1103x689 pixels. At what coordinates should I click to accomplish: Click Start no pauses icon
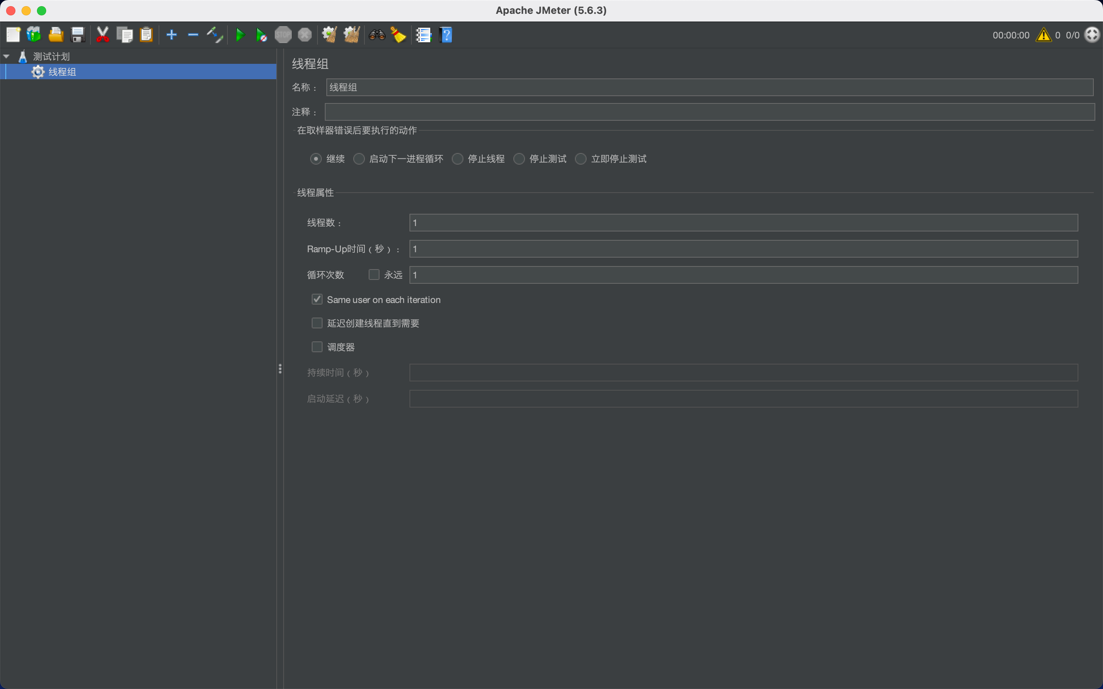pyautogui.click(x=261, y=35)
